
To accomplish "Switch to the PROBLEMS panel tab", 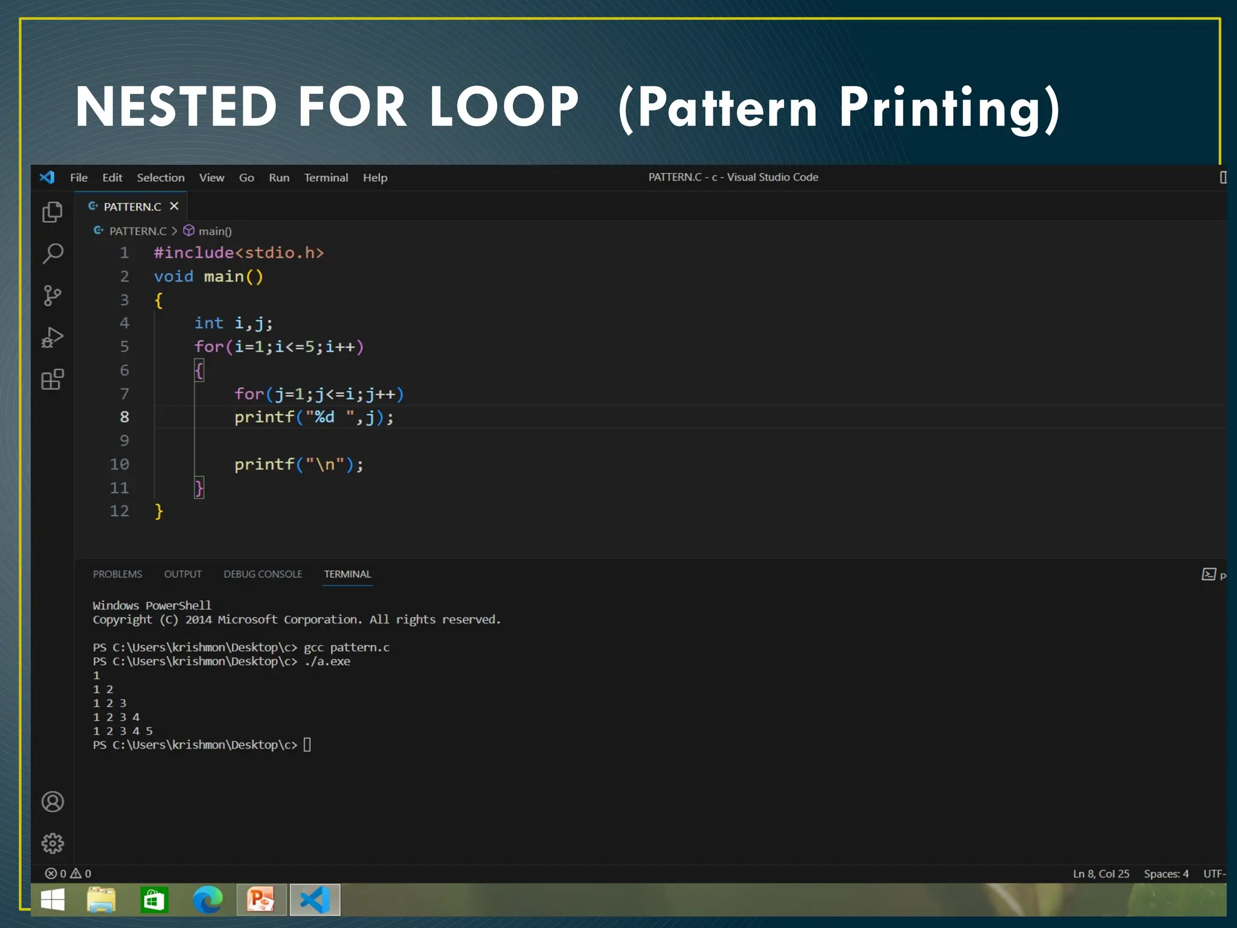I will click(x=117, y=574).
